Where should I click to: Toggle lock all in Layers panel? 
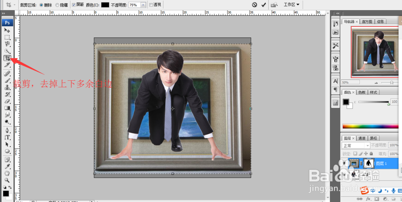pyautogui.click(x=371, y=154)
